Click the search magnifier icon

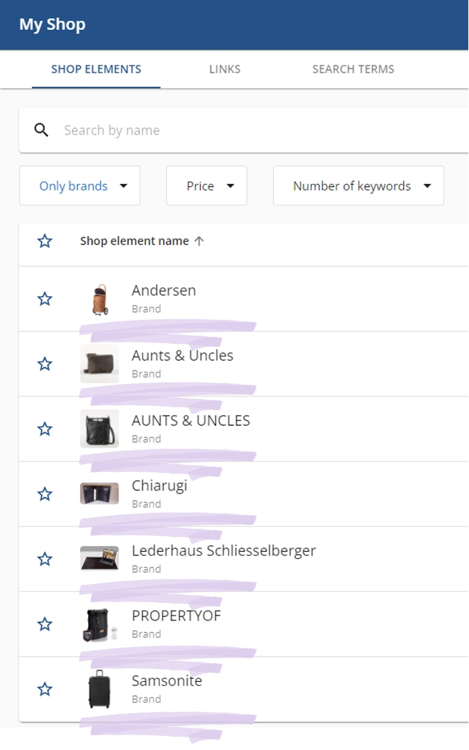click(41, 130)
